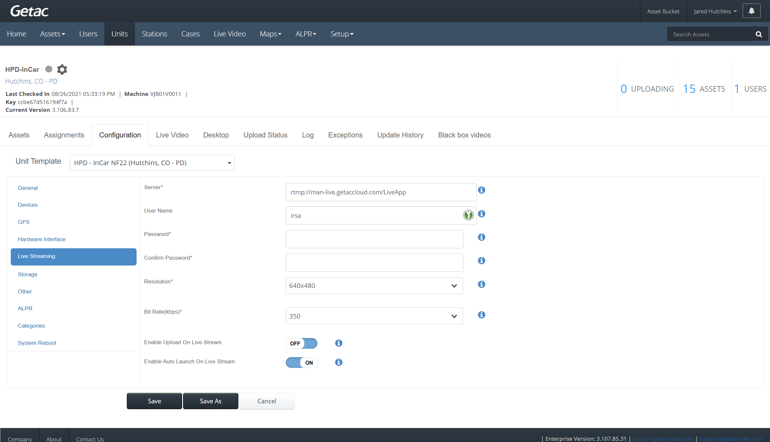Screen dimensions: 770x442
Task: Switch to the Exceptions tab
Action: [345, 135]
